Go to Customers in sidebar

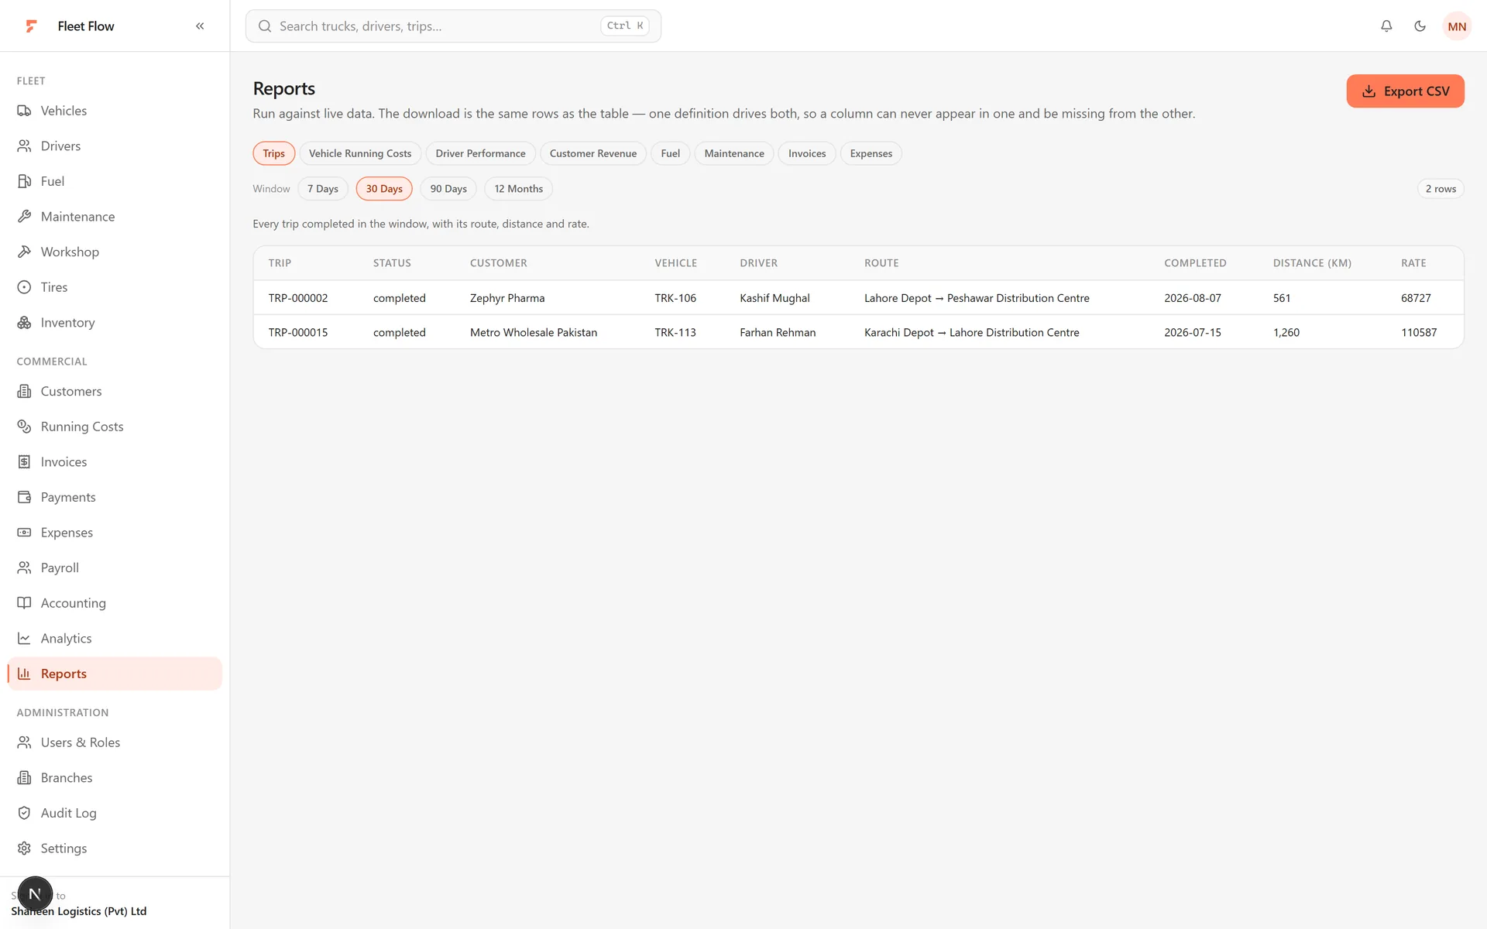pos(71,392)
